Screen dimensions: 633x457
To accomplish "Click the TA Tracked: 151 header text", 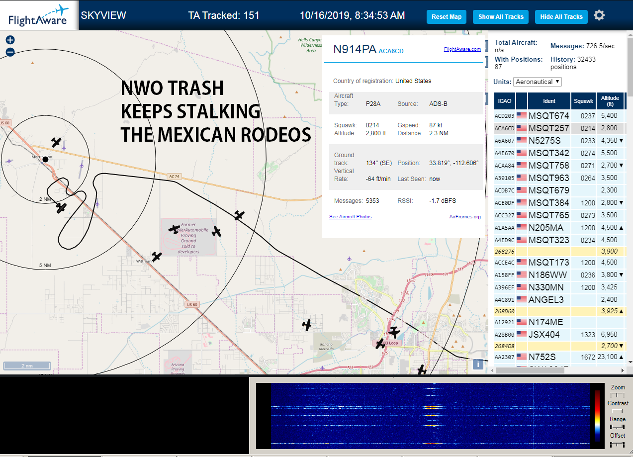I will tap(224, 15).
